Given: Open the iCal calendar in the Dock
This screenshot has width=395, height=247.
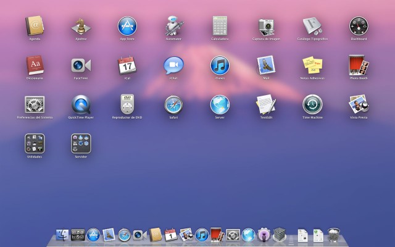Looking at the screenshot, I should [171, 235].
